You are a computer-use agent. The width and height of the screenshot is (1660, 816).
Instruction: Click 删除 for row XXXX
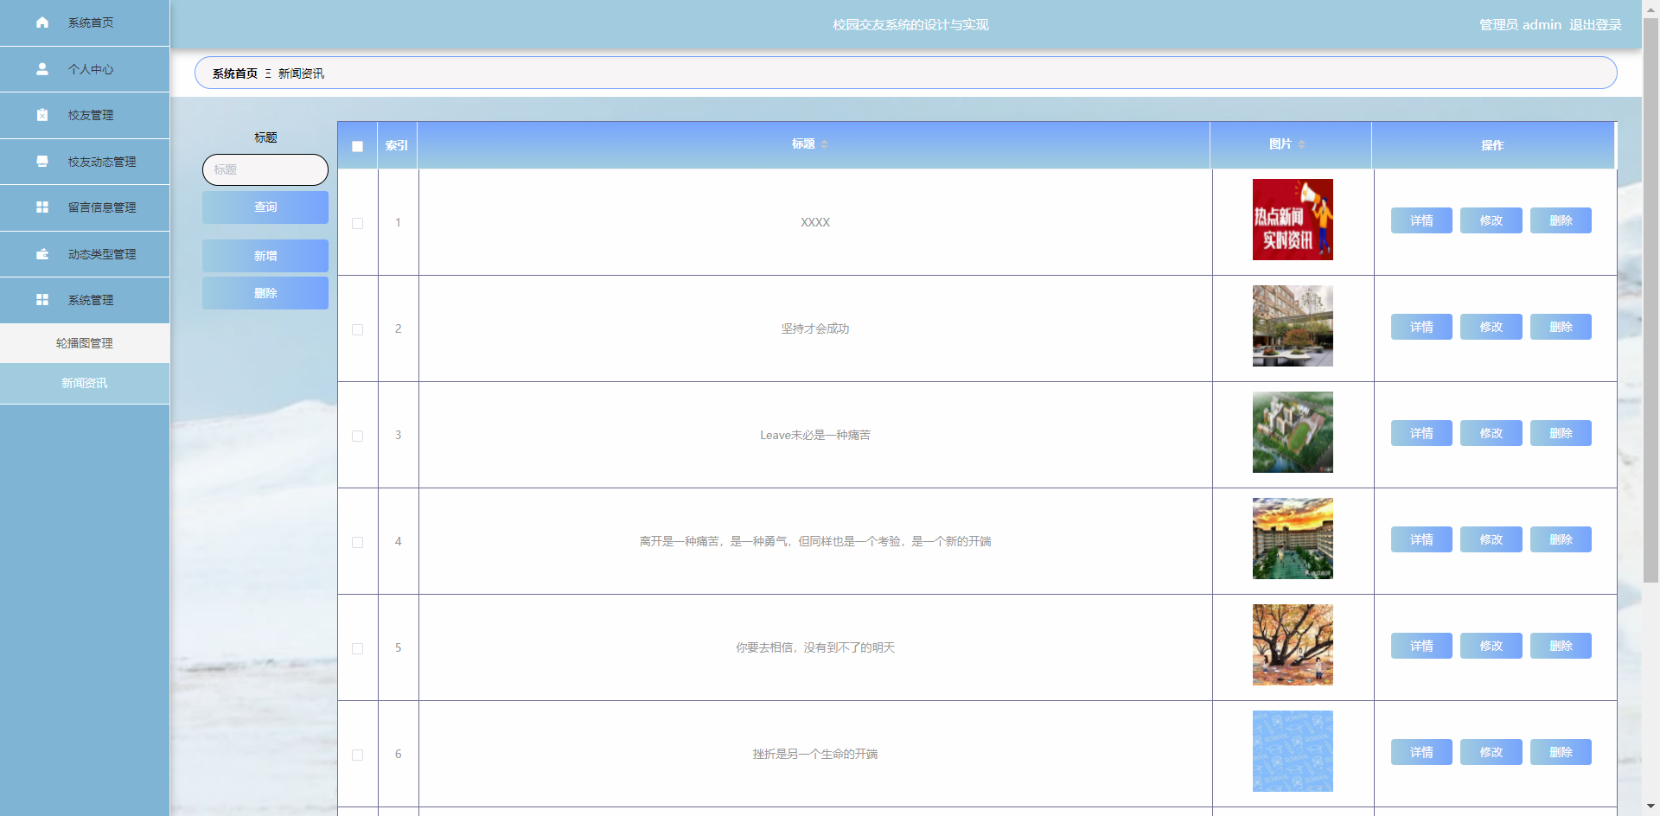click(x=1561, y=220)
